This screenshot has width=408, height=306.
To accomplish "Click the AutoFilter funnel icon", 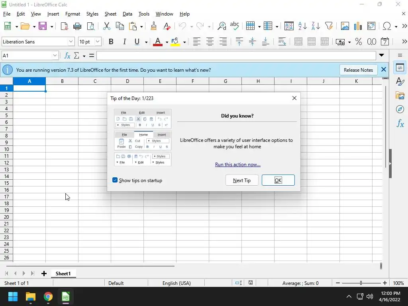I will (329, 26).
